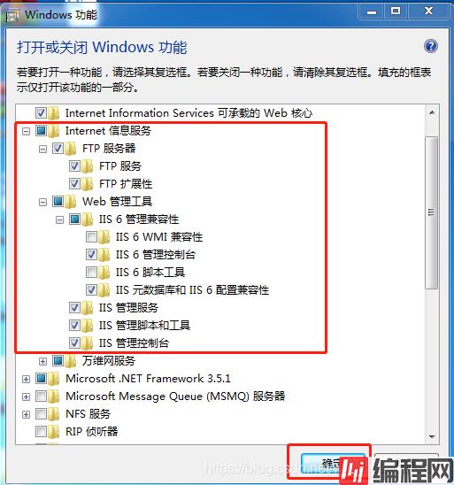Click the 确定 button
454x485 pixels.
(x=333, y=464)
